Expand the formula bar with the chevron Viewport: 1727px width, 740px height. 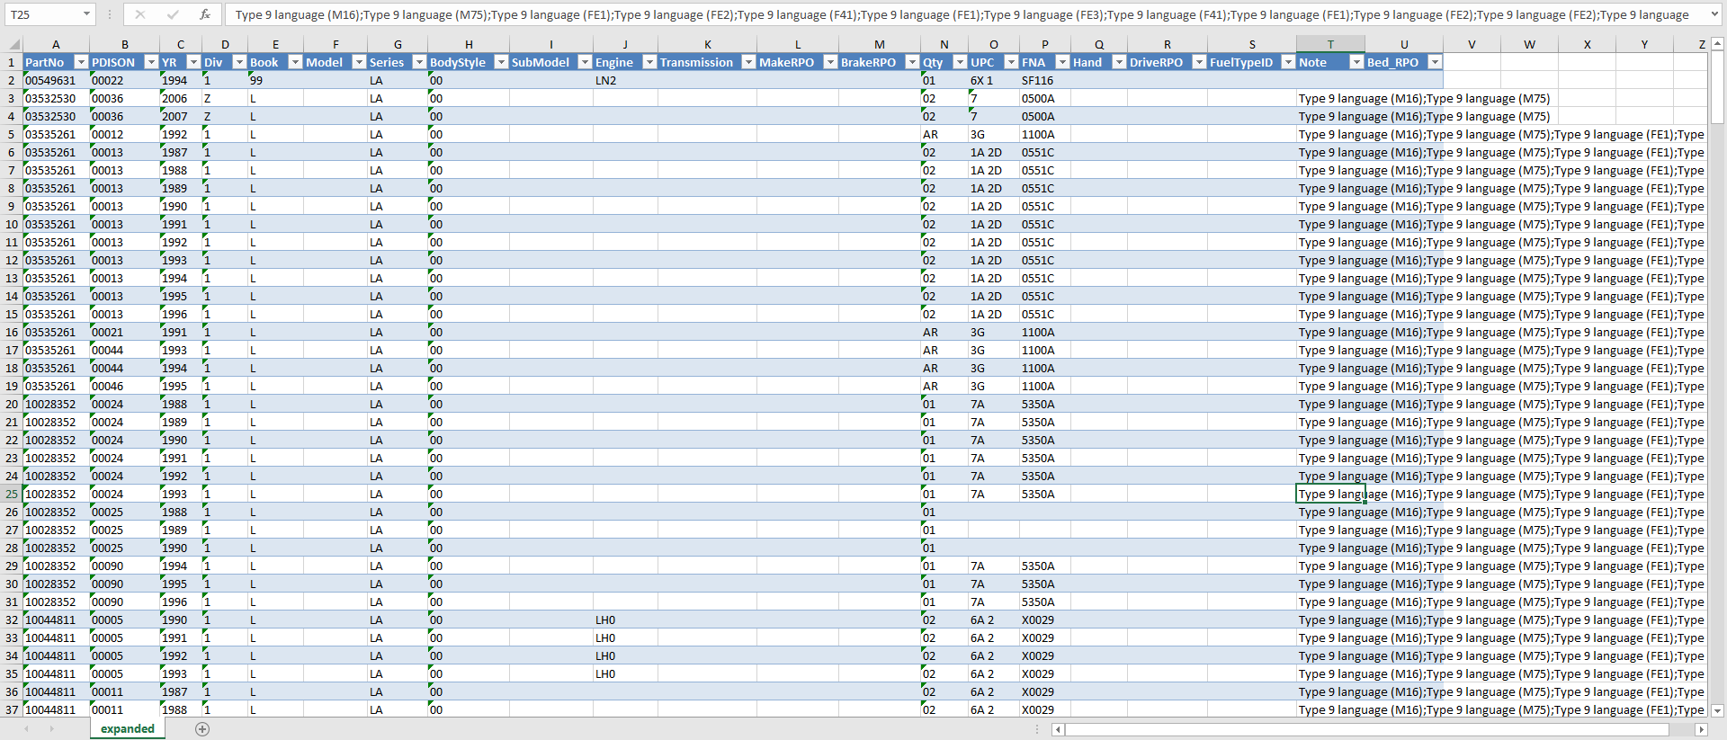1714,14
